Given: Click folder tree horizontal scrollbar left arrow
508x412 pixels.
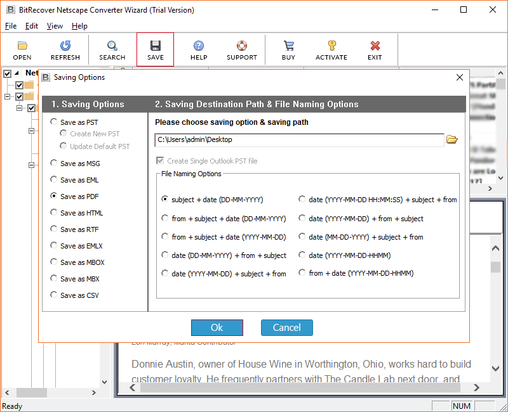Looking at the screenshot, I should [7, 392].
